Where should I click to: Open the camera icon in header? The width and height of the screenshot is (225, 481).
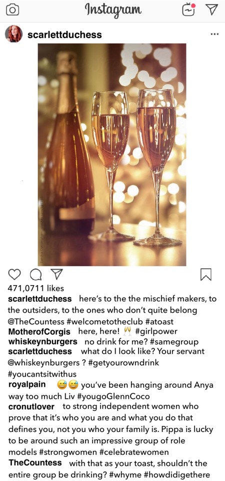tap(12, 10)
